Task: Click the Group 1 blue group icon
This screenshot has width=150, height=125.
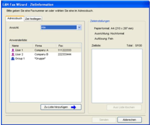Action: (13, 58)
